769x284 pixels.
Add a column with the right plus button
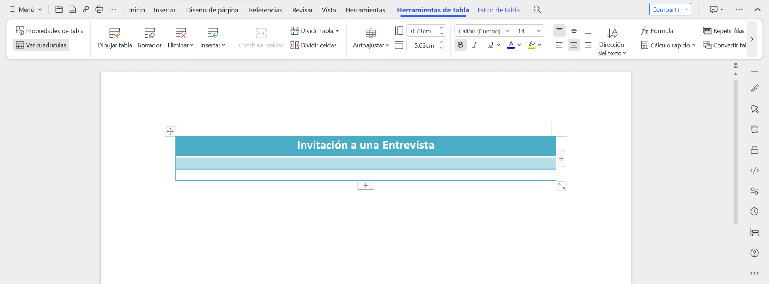click(561, 158)
